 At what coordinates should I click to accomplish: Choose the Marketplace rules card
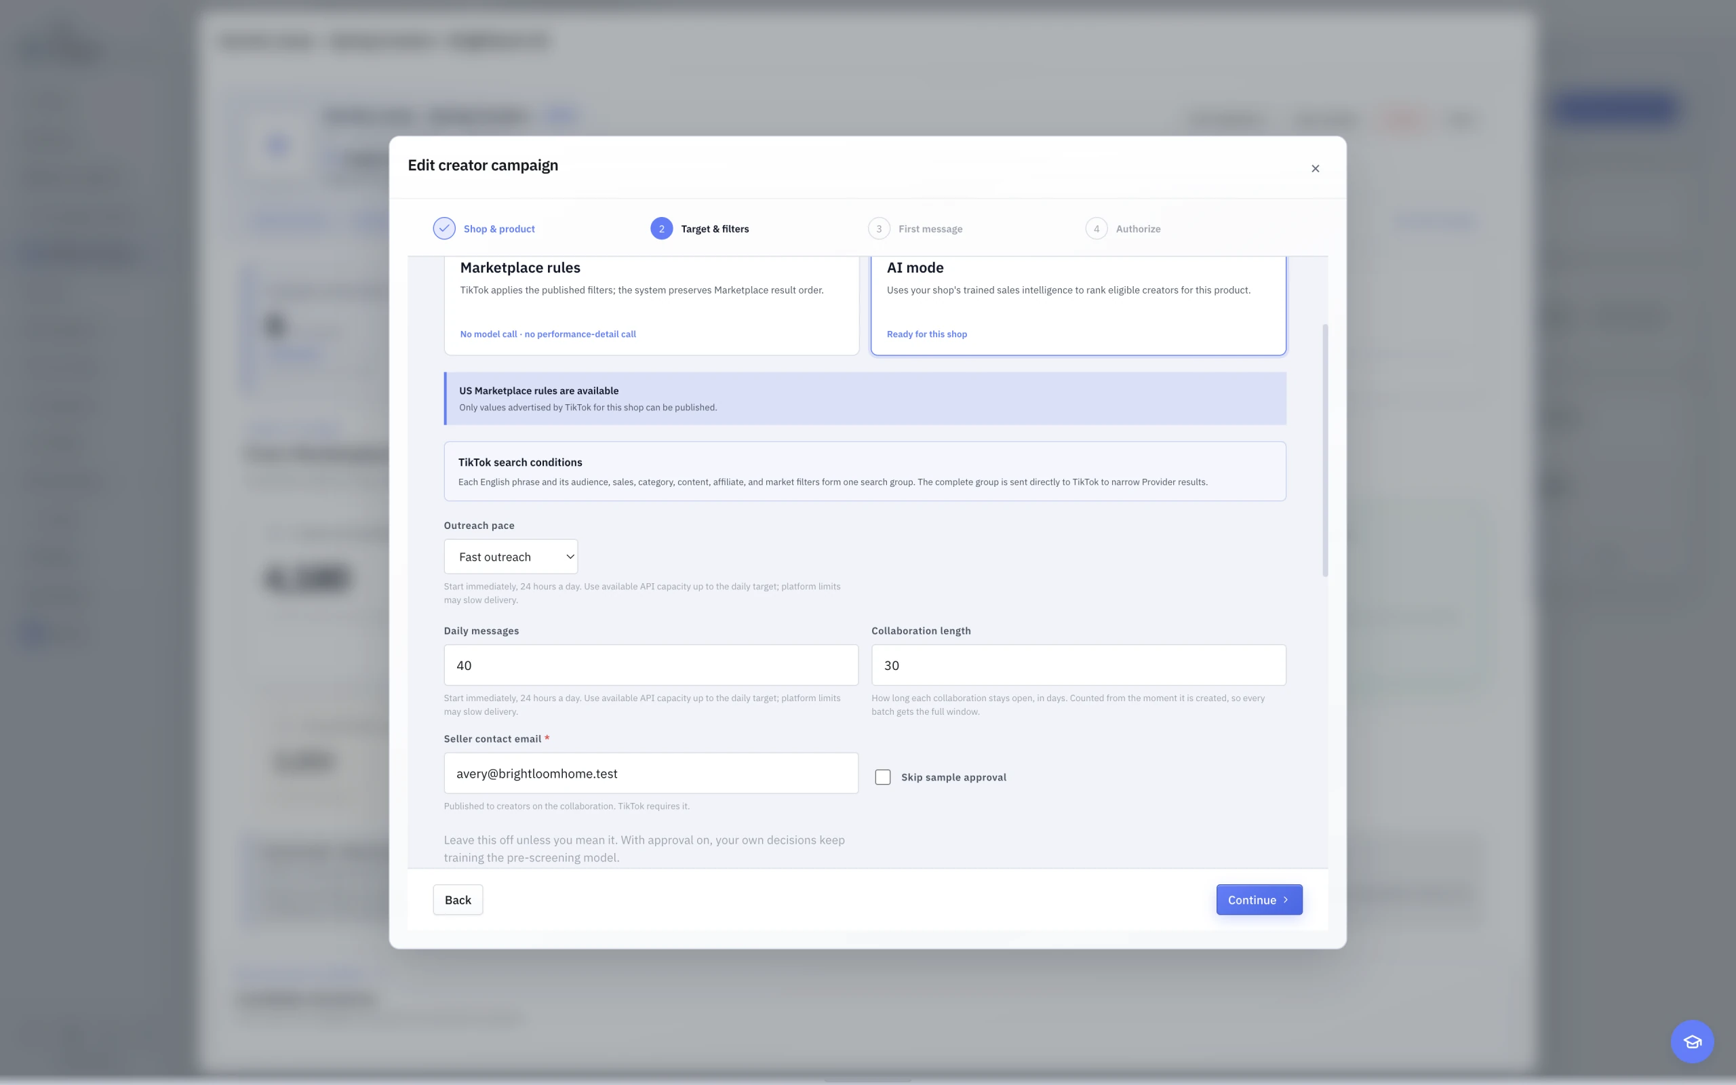tap(652, 306)
